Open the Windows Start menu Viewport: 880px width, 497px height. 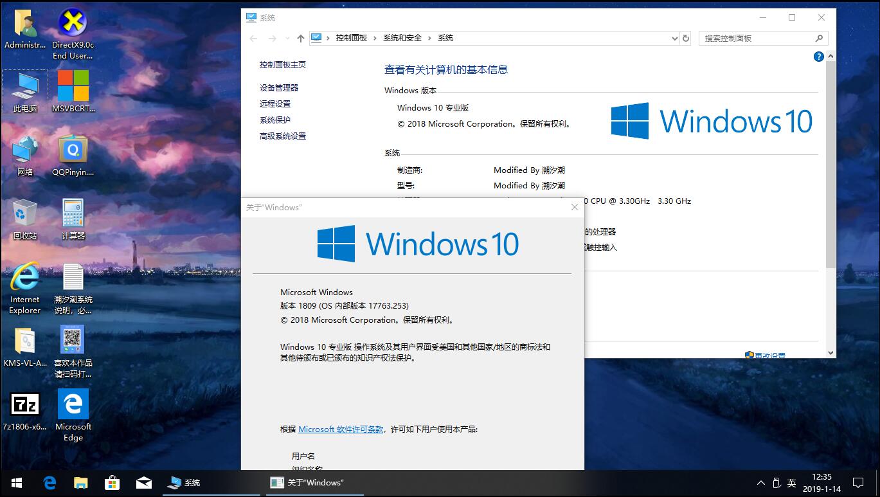tap(17, 482)
